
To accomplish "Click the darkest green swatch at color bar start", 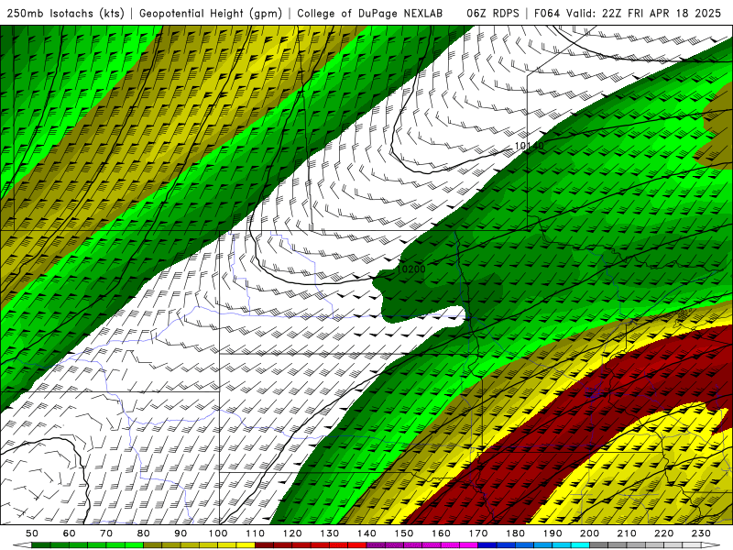I will pyautogui.click(x=41, y=545).
